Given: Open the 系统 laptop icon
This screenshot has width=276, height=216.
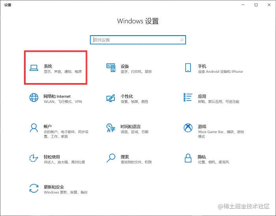Looking at the screenshot, I should tap(34, 68).
